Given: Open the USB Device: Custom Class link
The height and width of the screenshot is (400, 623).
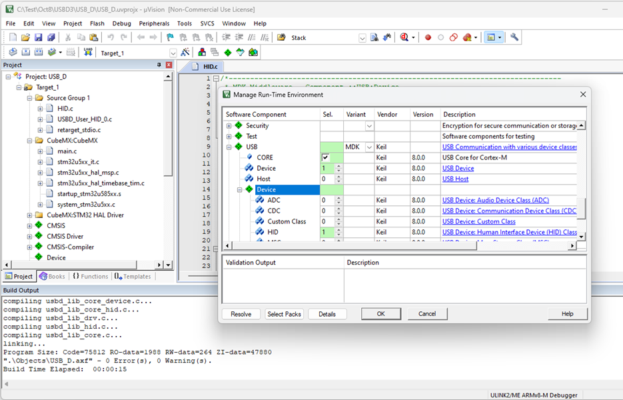Looking at the screenshot, I should (478, 221).
